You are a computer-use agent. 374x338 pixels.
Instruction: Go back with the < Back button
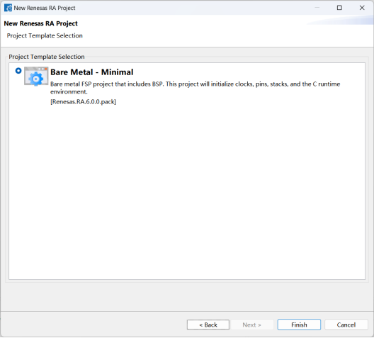click(x=208, y=325)
